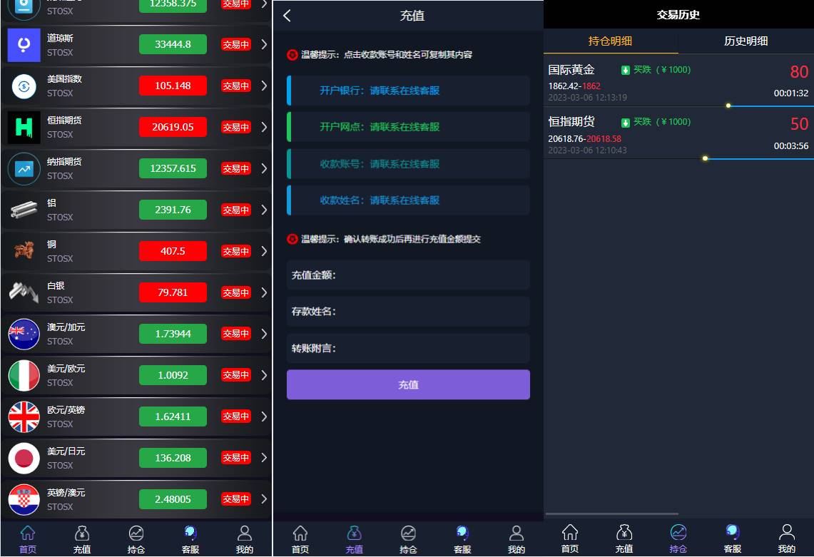This screenshot has height=557, width=814.
Task: Expand the 英镑/澳元 row chevron
Action: (263, 499)
